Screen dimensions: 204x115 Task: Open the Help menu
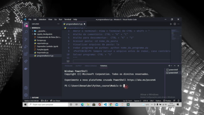75,19
